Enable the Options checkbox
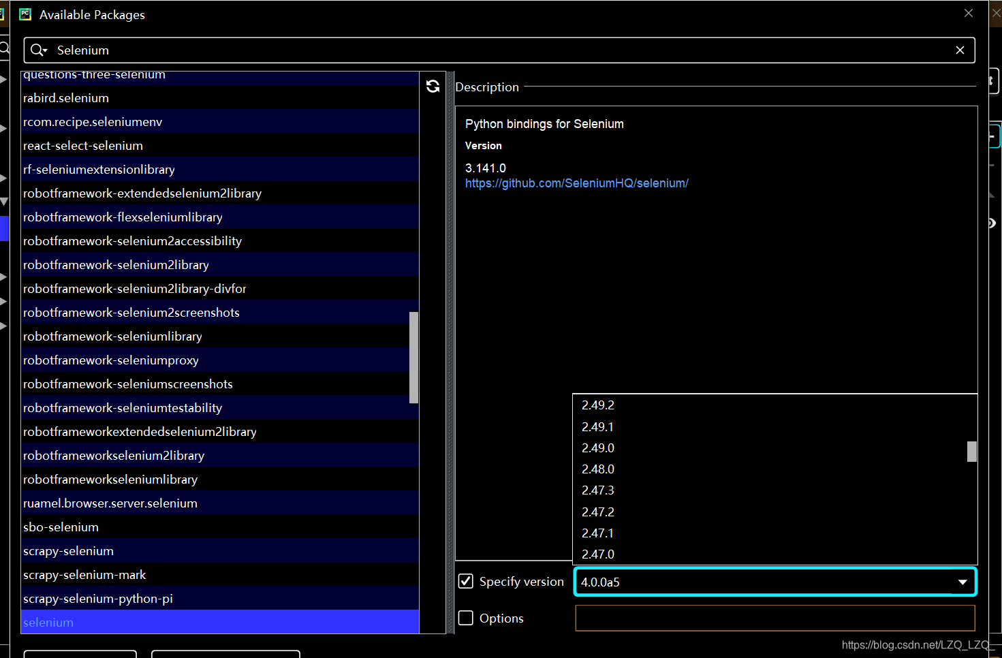The width and height of the screenshot is (1002, 658). [466, 618]
